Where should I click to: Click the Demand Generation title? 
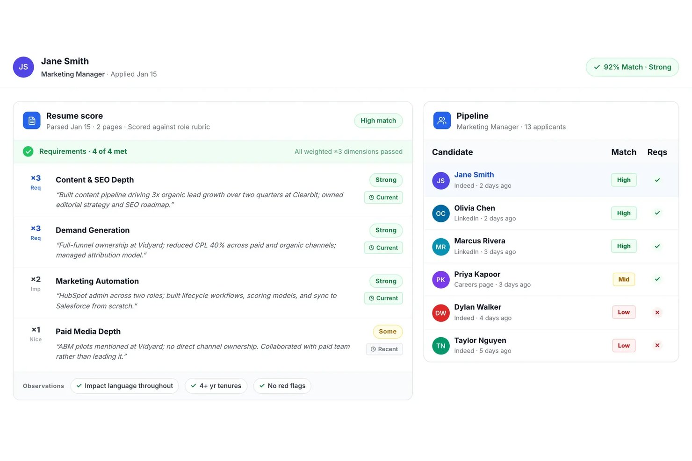pyautogui.click(x=93, y=230)
